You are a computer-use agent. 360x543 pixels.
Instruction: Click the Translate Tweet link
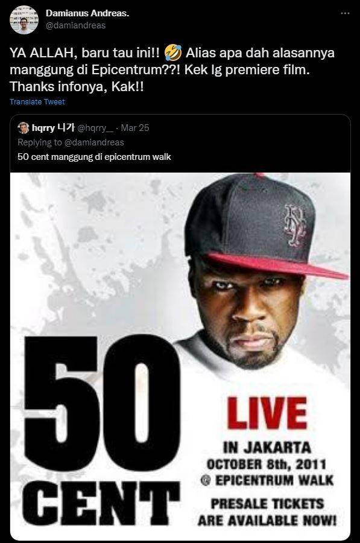point(37,102)
